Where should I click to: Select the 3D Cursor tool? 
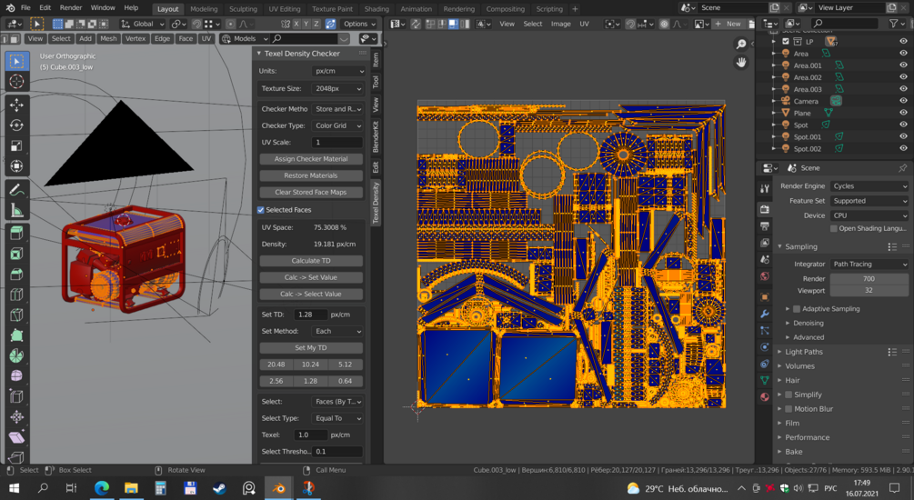coord(16,81)
